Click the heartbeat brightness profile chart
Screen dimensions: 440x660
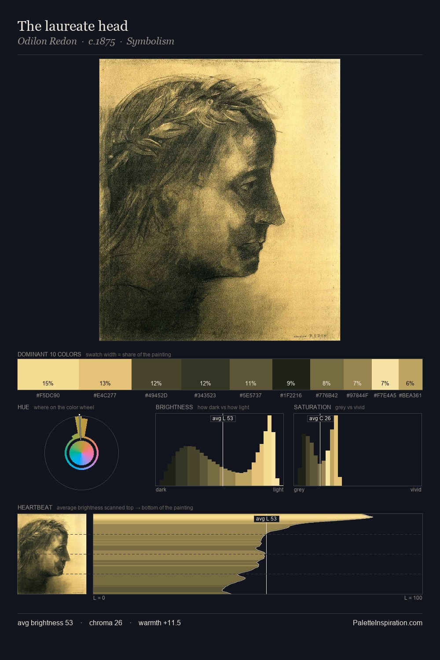258,554
